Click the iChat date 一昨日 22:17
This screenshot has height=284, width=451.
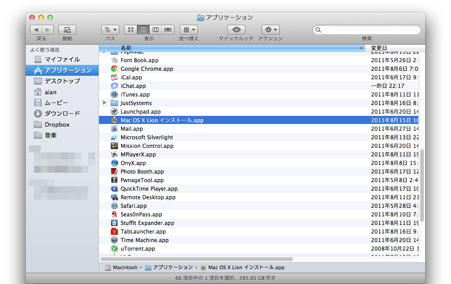[x=388, y=86]
